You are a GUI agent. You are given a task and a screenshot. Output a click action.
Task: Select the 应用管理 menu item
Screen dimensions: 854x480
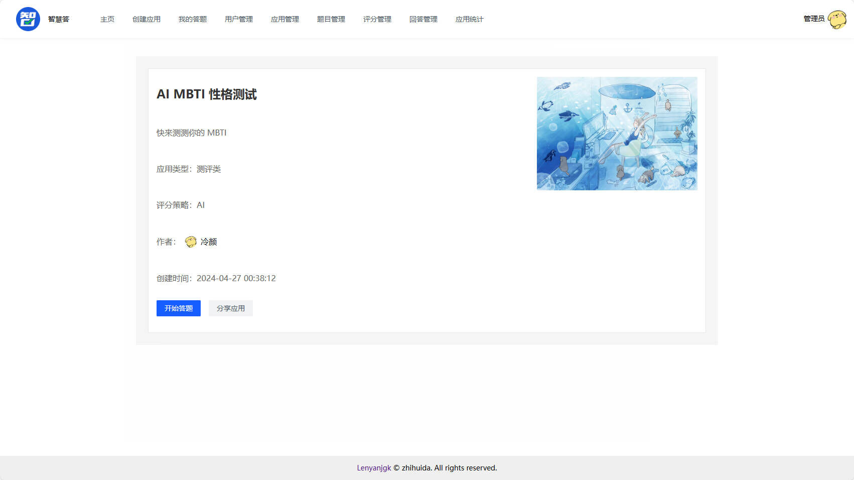coord(285,19)
